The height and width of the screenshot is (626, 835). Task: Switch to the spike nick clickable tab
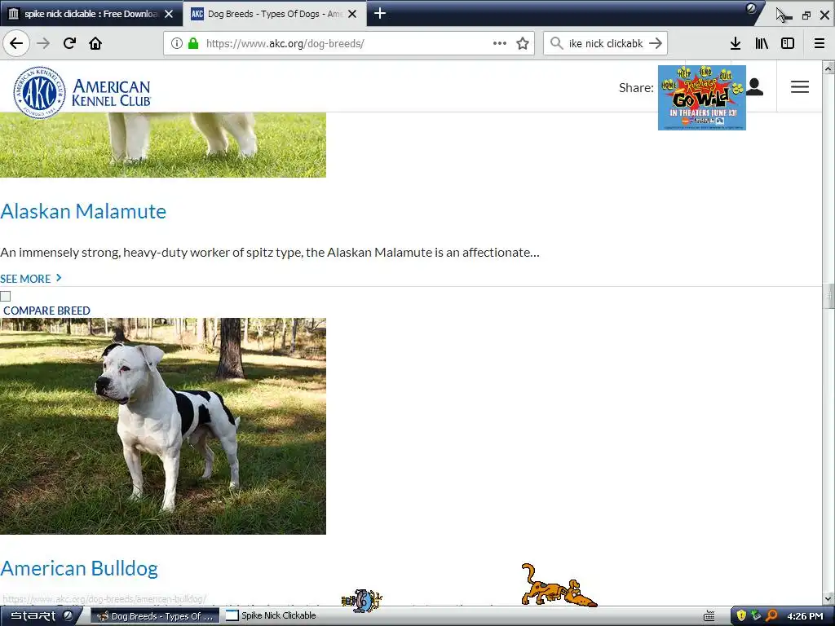pyautogui.click(x=91, y=13)
